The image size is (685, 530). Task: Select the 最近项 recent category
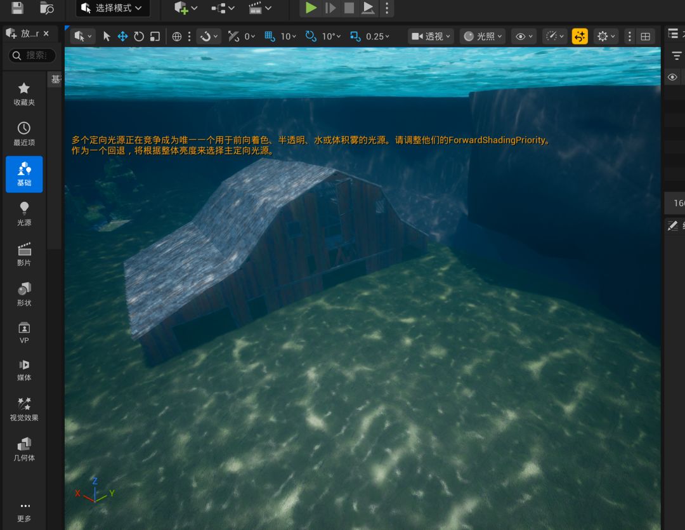(x=24, y=135)
